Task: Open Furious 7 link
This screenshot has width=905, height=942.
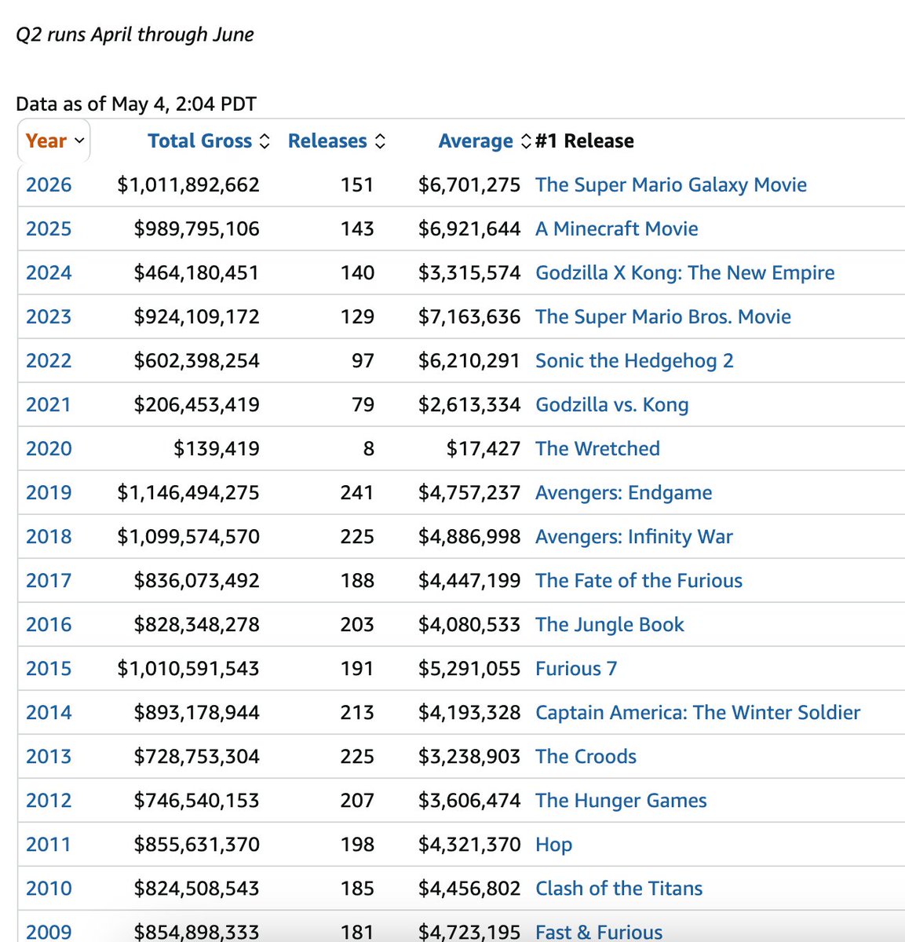Action: 576,669
